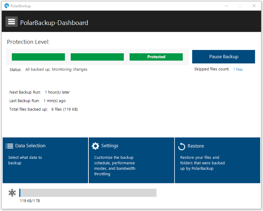Click the PolarBackup-Dashboard header title
This screenshot has height=211, width=263.
click(x=54, y=23)
